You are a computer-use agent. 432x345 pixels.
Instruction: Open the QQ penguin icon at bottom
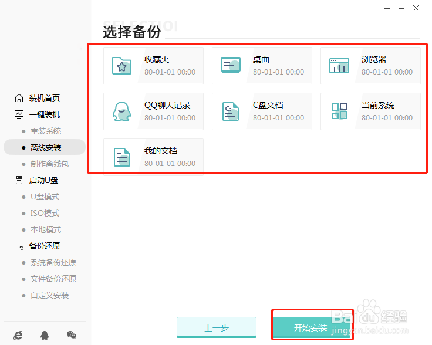click(45, 335)
